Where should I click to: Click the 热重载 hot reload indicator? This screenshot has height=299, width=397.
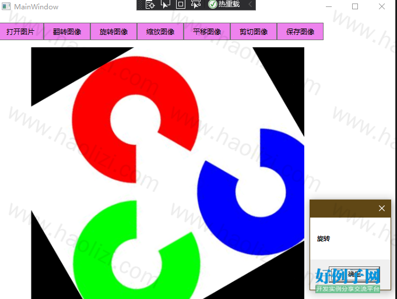[x=224, y=4]
